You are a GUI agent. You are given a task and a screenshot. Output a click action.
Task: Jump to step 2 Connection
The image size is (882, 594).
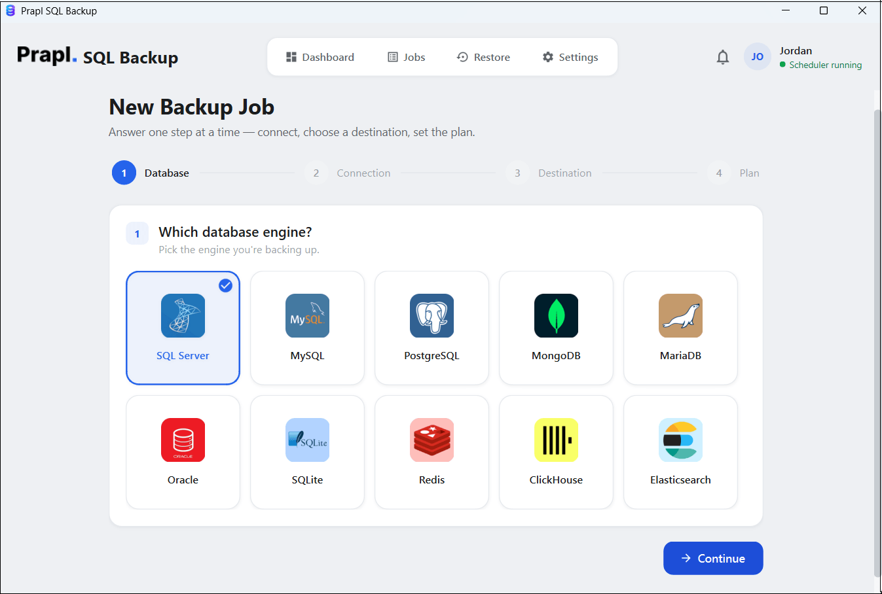pos(348,173)
